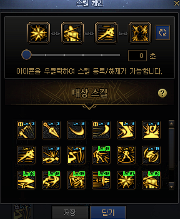Select the Lv.39 skill icon
180x219 pixels.
76,180
